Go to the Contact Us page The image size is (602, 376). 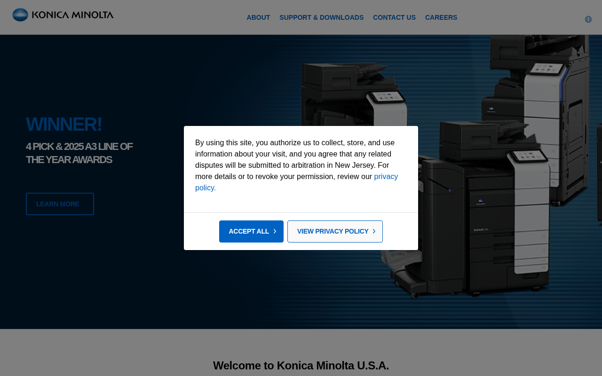pos(394,17)
